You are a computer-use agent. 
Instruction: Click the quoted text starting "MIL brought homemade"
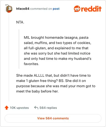point(58,51)
